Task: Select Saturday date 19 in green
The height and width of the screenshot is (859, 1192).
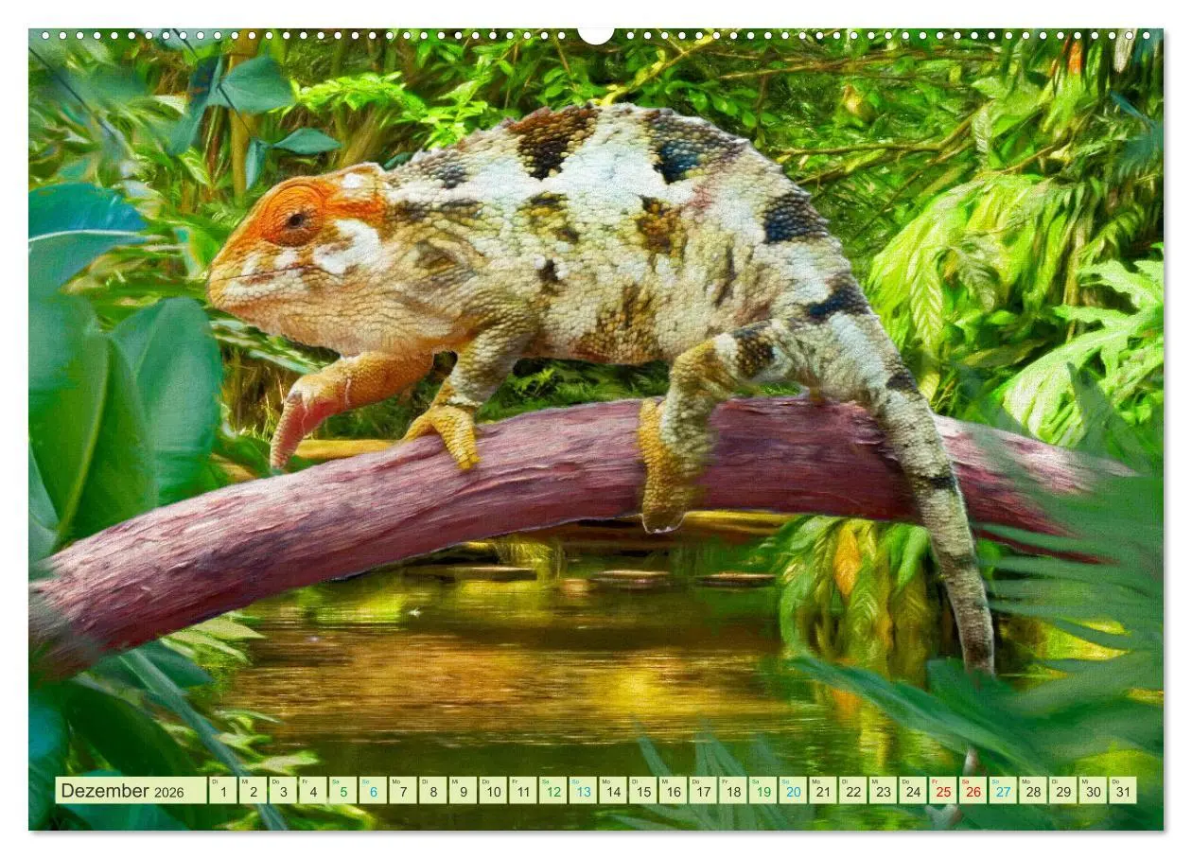Action: click(763, 791)
